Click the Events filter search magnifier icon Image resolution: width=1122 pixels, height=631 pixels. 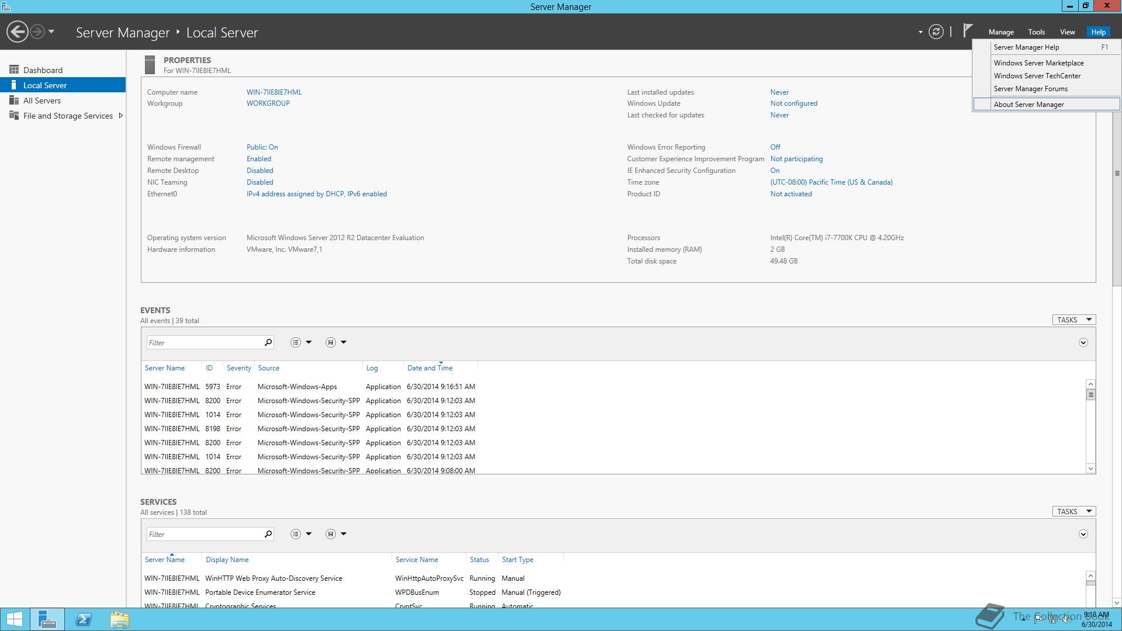(x=268, y=342)
